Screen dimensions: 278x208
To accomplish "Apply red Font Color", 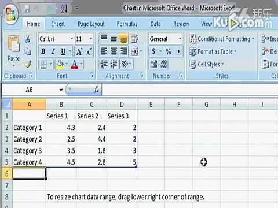I will [x=75, y=64].
